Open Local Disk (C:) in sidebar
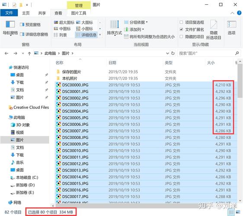Screen dimensions: 243x216 (x=24, y=178)
